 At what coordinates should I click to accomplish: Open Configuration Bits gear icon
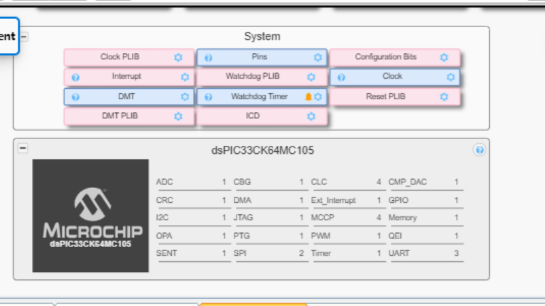coord(444,57)
